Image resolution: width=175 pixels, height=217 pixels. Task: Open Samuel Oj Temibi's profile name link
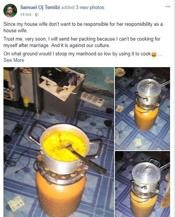coord(40,7)
